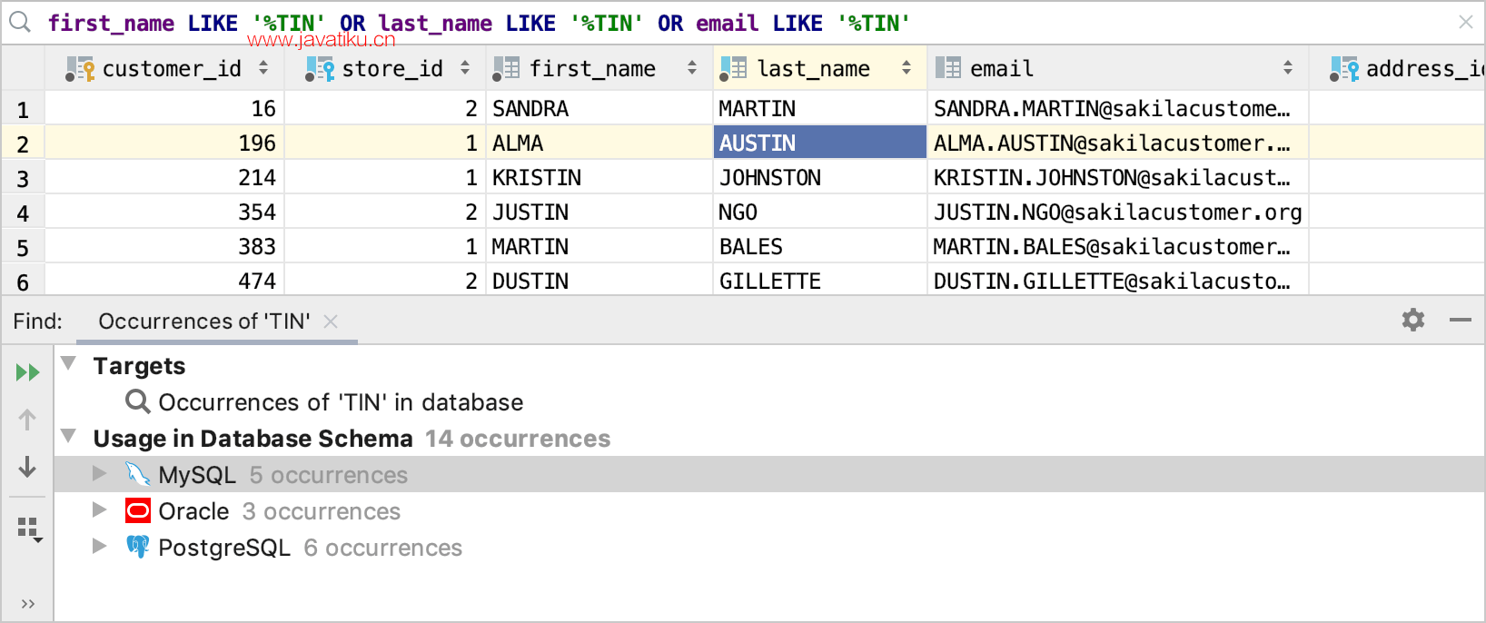The image size is (1486, 623).
Task: Click the Oracle red icon
Action: [137, 510]
